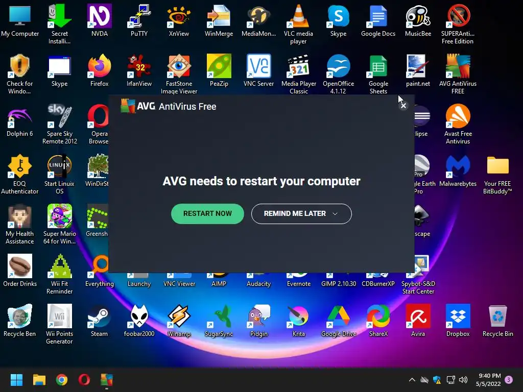Expand the Remind Me Later dropdown arrow
523x392 pixels.
pos(335,214)
